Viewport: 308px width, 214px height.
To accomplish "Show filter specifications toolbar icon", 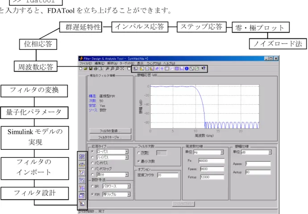I will [136, 69].
